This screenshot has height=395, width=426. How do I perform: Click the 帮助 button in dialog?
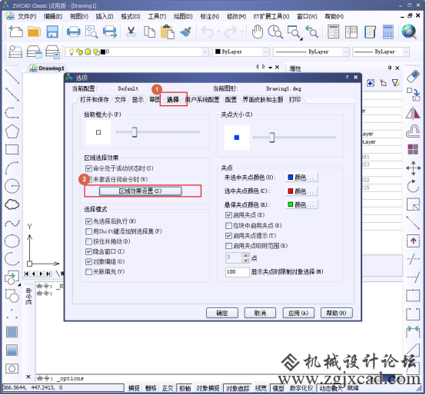coord(336,313)
